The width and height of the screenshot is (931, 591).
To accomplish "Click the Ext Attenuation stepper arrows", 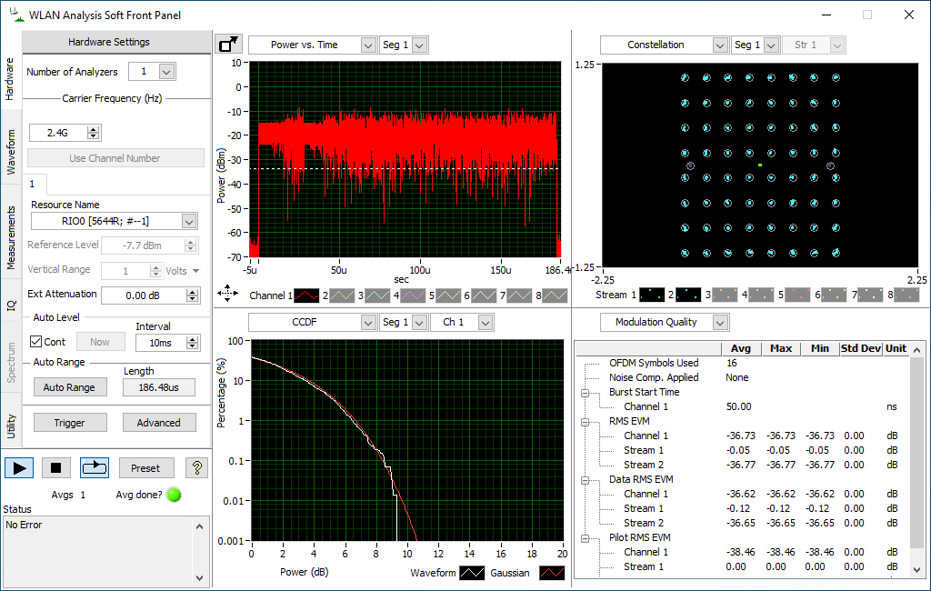I will tap(192, 295).
